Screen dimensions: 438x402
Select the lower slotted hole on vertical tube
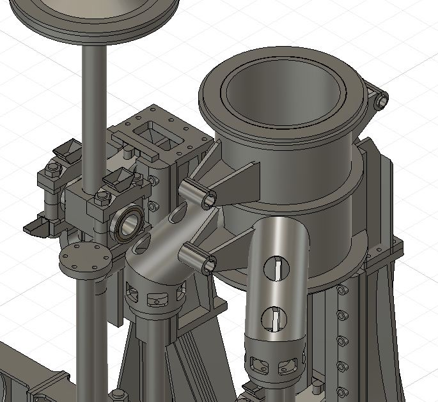point(274,320)
